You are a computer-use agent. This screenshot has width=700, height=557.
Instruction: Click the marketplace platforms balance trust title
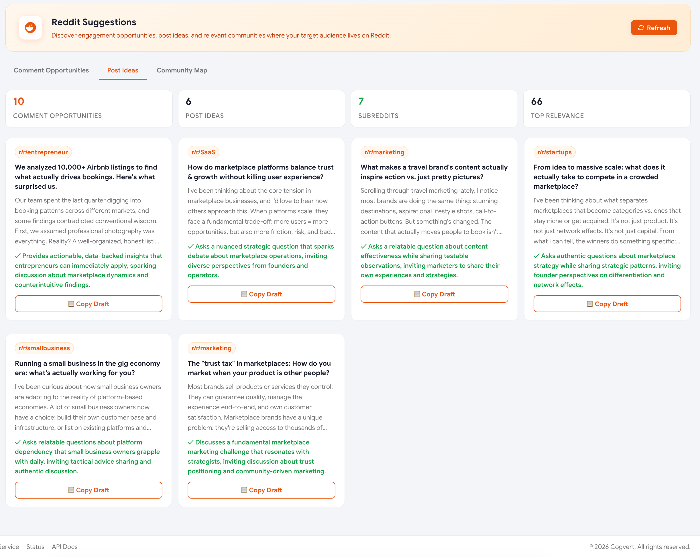(261, 172)
